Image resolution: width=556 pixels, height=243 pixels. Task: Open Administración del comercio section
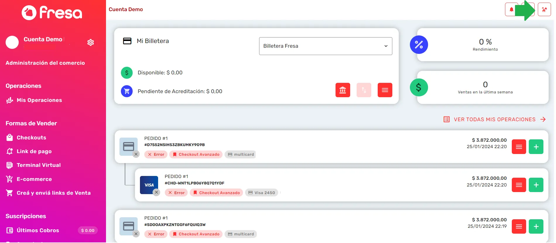(x=45, y=63)
